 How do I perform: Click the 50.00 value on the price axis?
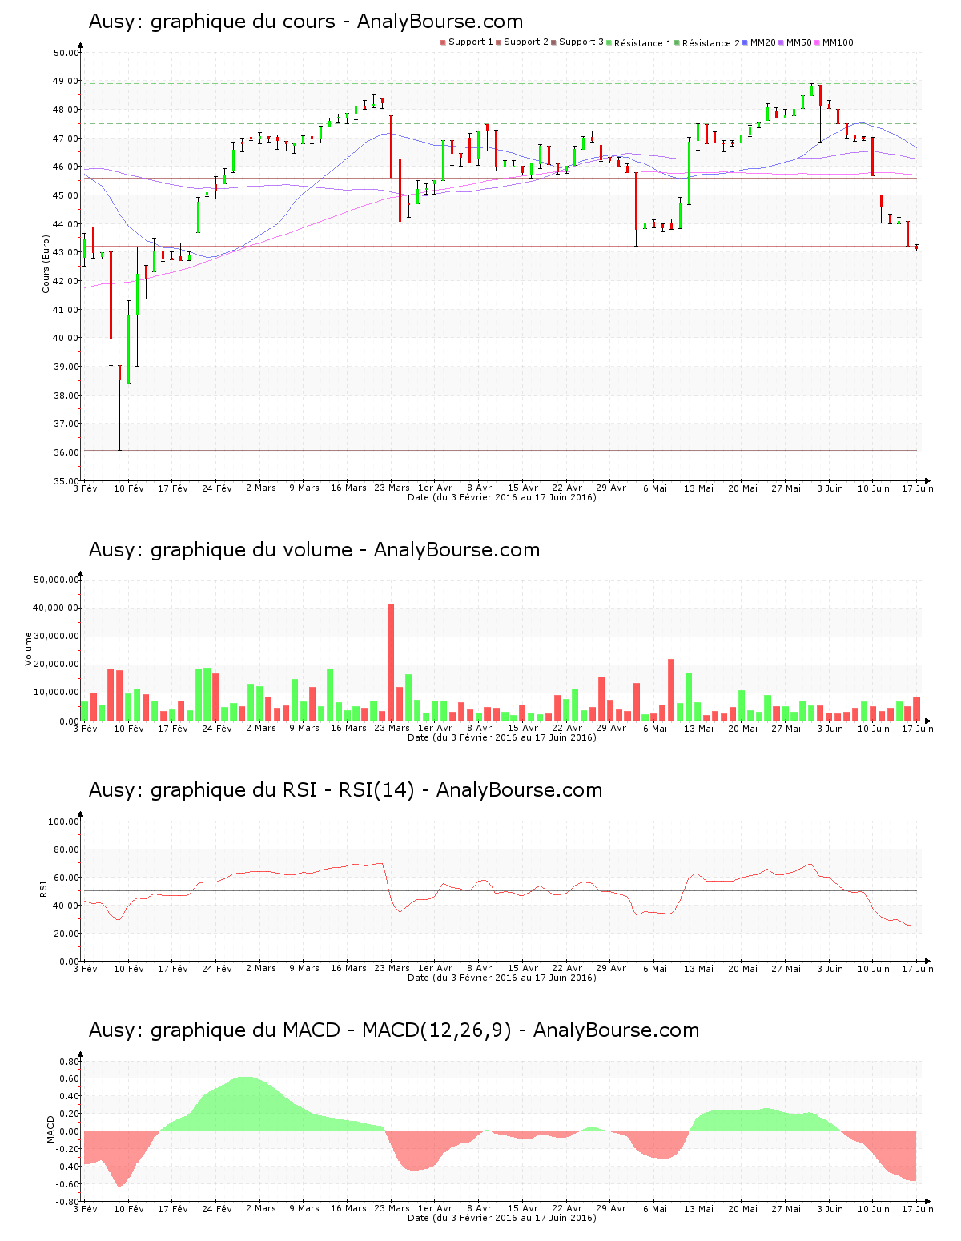[66, 53]
